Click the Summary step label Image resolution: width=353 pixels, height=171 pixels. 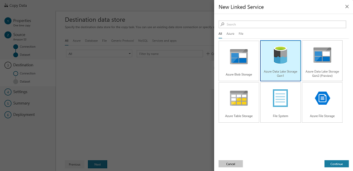tap(21, 103)
